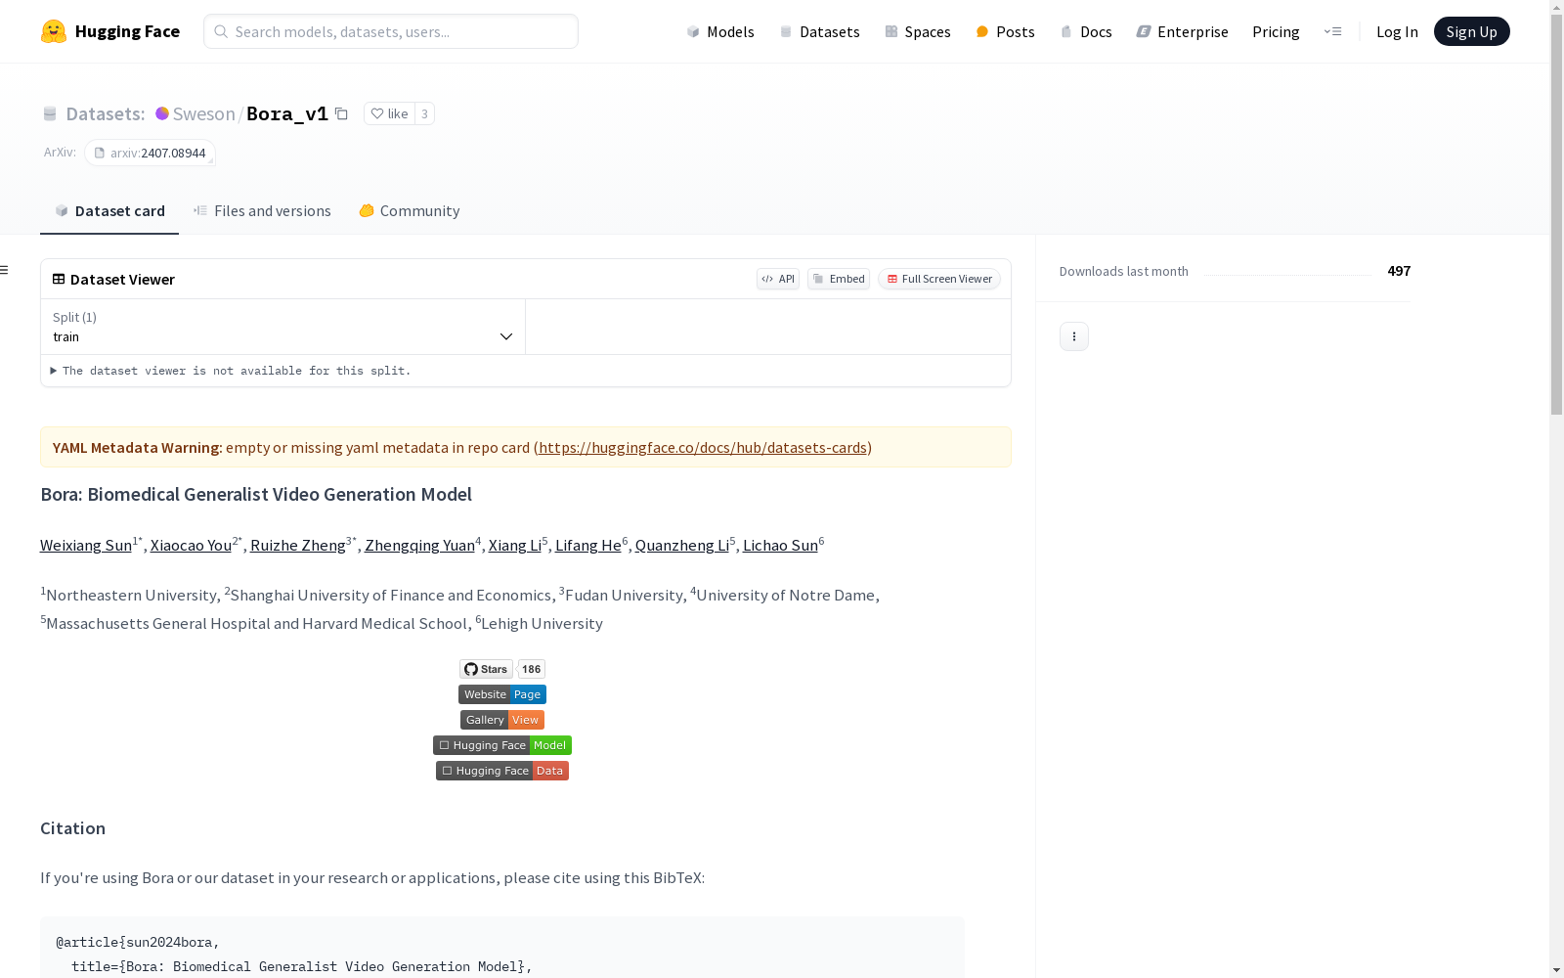Click the downloads count 497
1564x978 pixels.
pos(1399,271)
